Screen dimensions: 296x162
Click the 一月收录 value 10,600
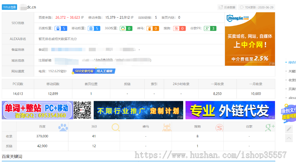256,94
